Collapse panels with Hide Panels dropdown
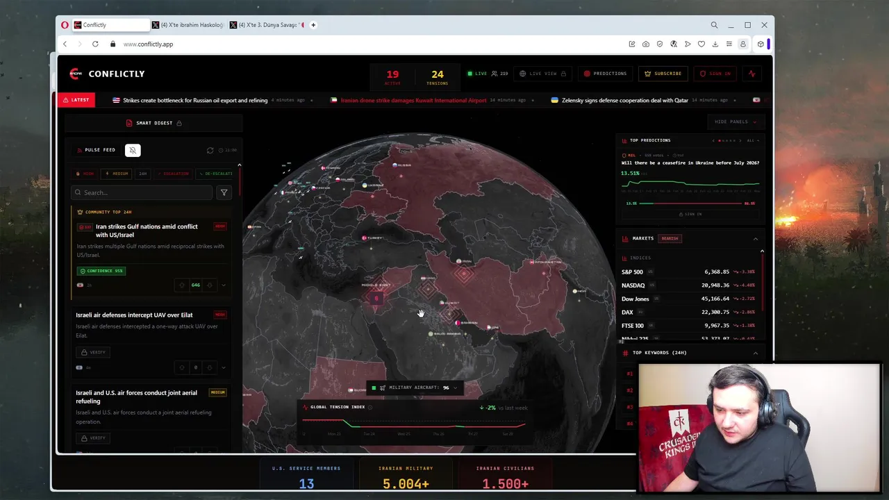This screenshot has width=889, height=500. (x=736, y=122)
